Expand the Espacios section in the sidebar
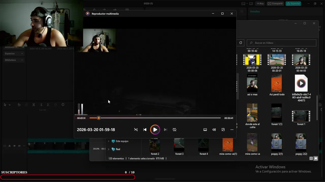 14,54
